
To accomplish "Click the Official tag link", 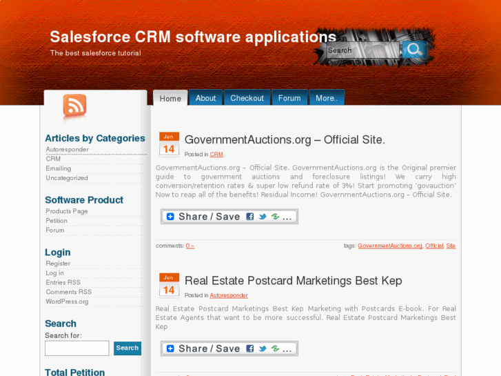I will (x=434, y=246).
